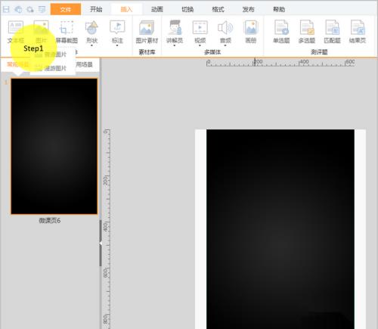Open the 帮助 help tab
This screenshot has width=378, height=329.
coord(279,9)
